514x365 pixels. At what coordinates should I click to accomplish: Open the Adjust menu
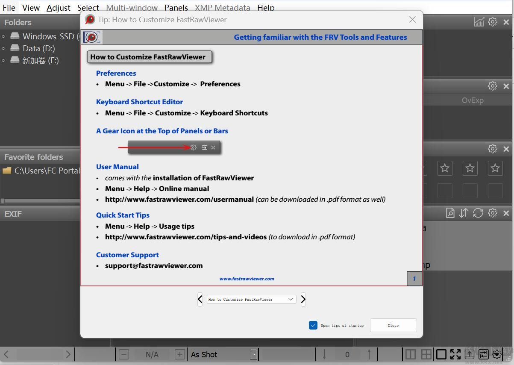click(58, 8)
